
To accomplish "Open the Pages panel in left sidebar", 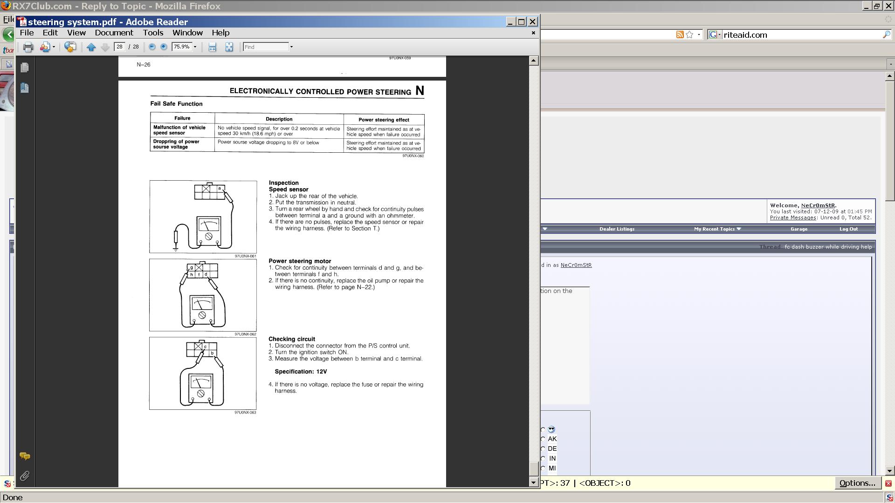I will 25,68.
